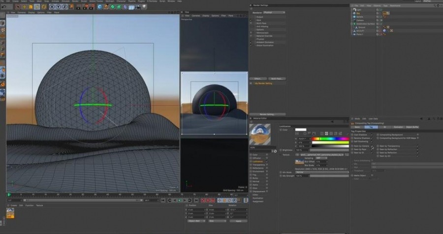Select the Live Selection arrow tool
The image size is (443, 234).
tap(18, 7)
